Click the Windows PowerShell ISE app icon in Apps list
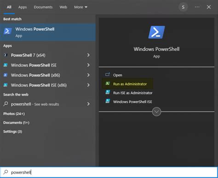This screenshot has width=218, height=178. pos(6,65)
